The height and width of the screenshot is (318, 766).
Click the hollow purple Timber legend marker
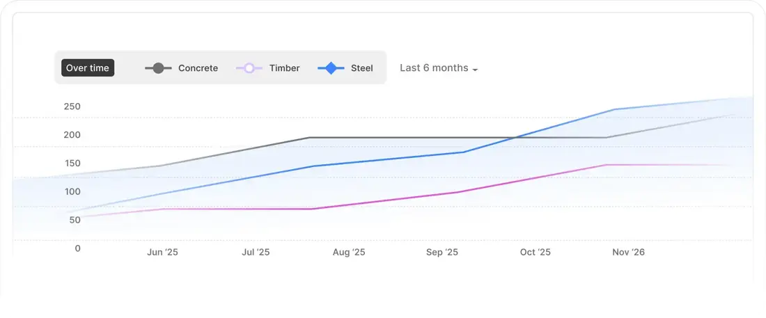click(249, 68)
